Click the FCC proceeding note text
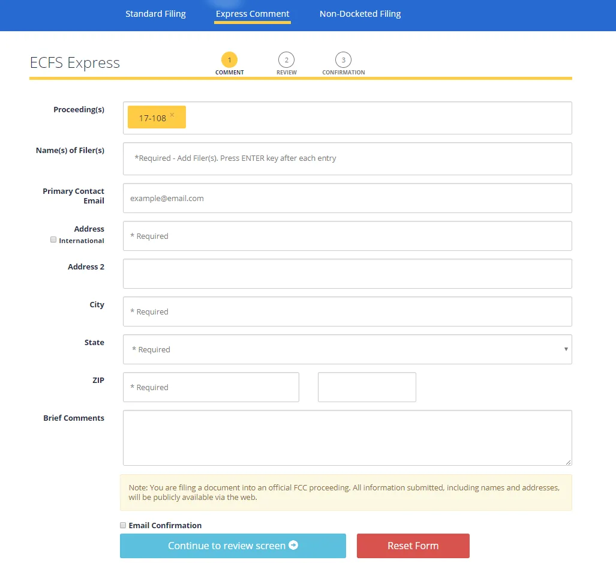Screen dimensions: 616x563 click(344, 492)
